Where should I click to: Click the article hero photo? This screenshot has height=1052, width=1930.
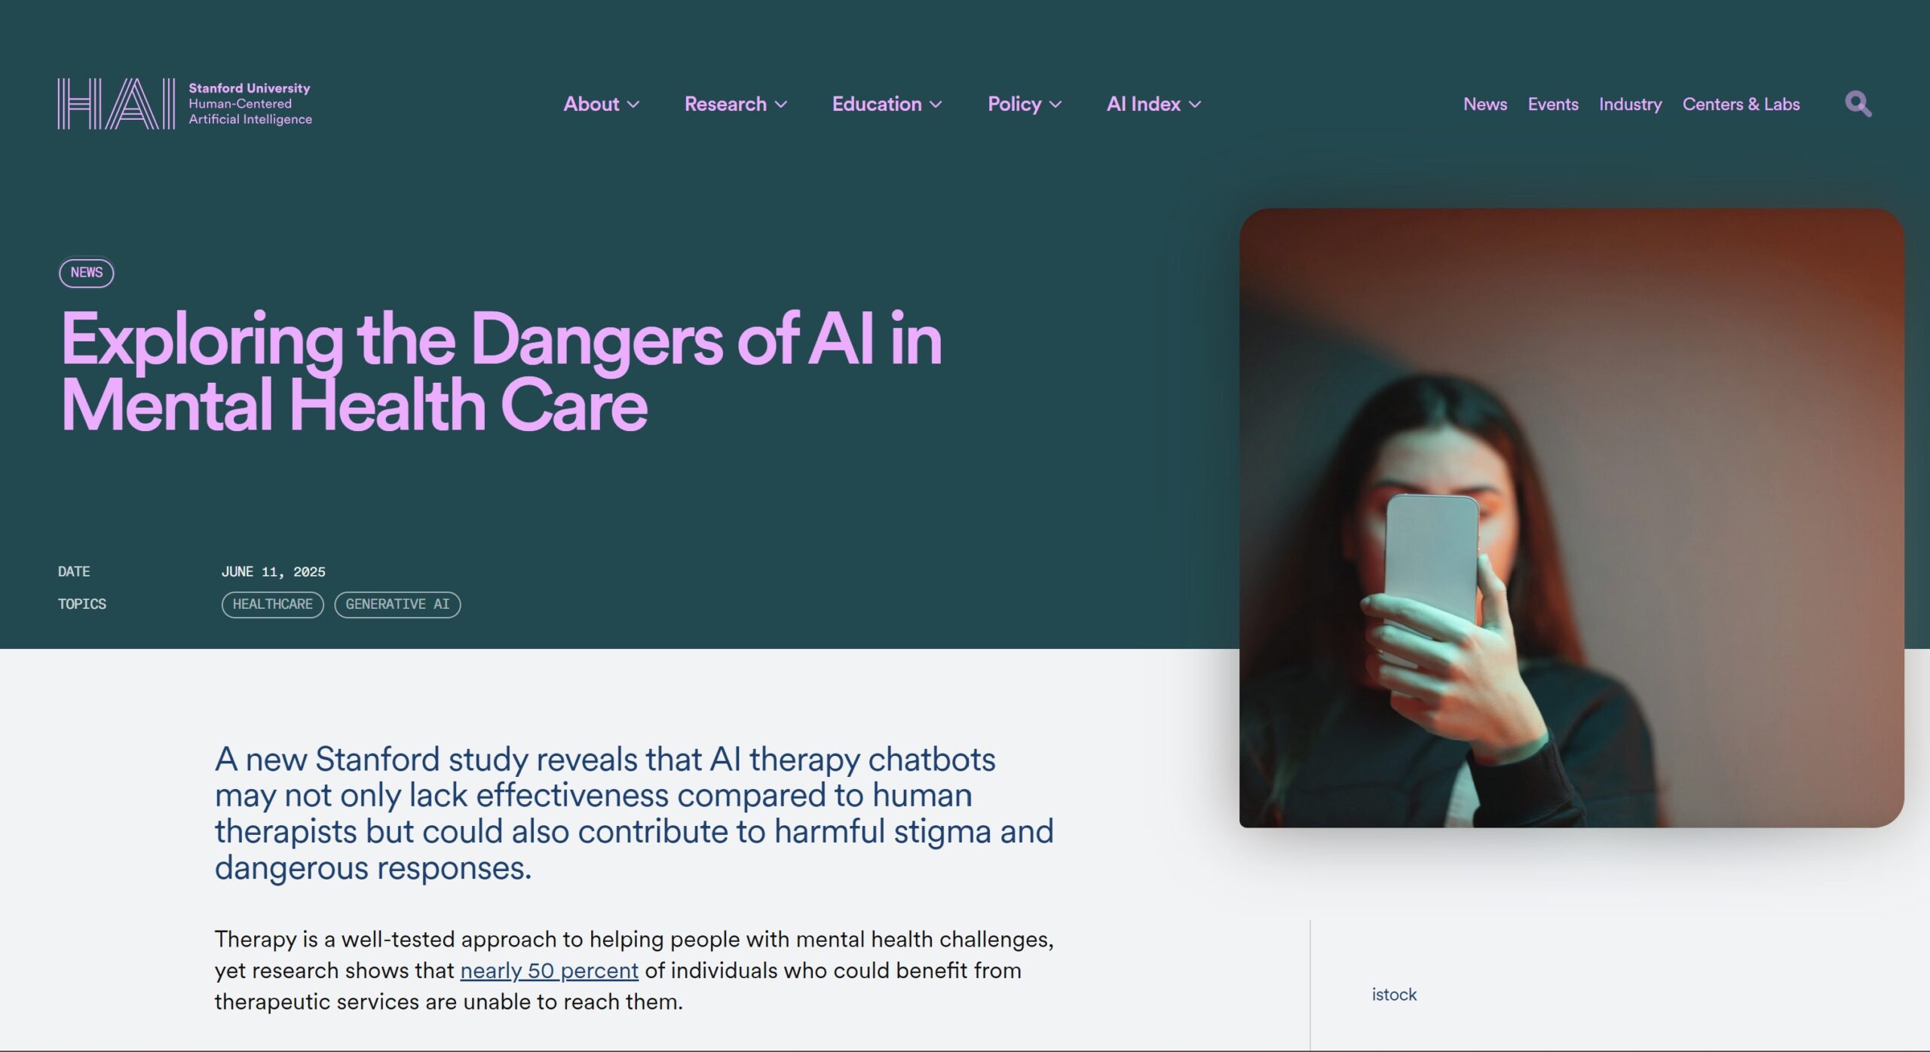(1571, 518)
